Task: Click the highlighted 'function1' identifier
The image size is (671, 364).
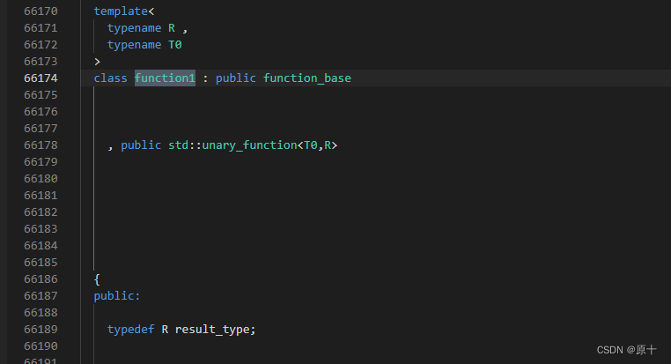Action: [x=165, y=78]
